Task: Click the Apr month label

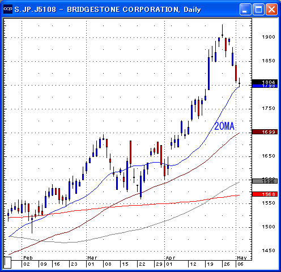Action: (171, 258)
